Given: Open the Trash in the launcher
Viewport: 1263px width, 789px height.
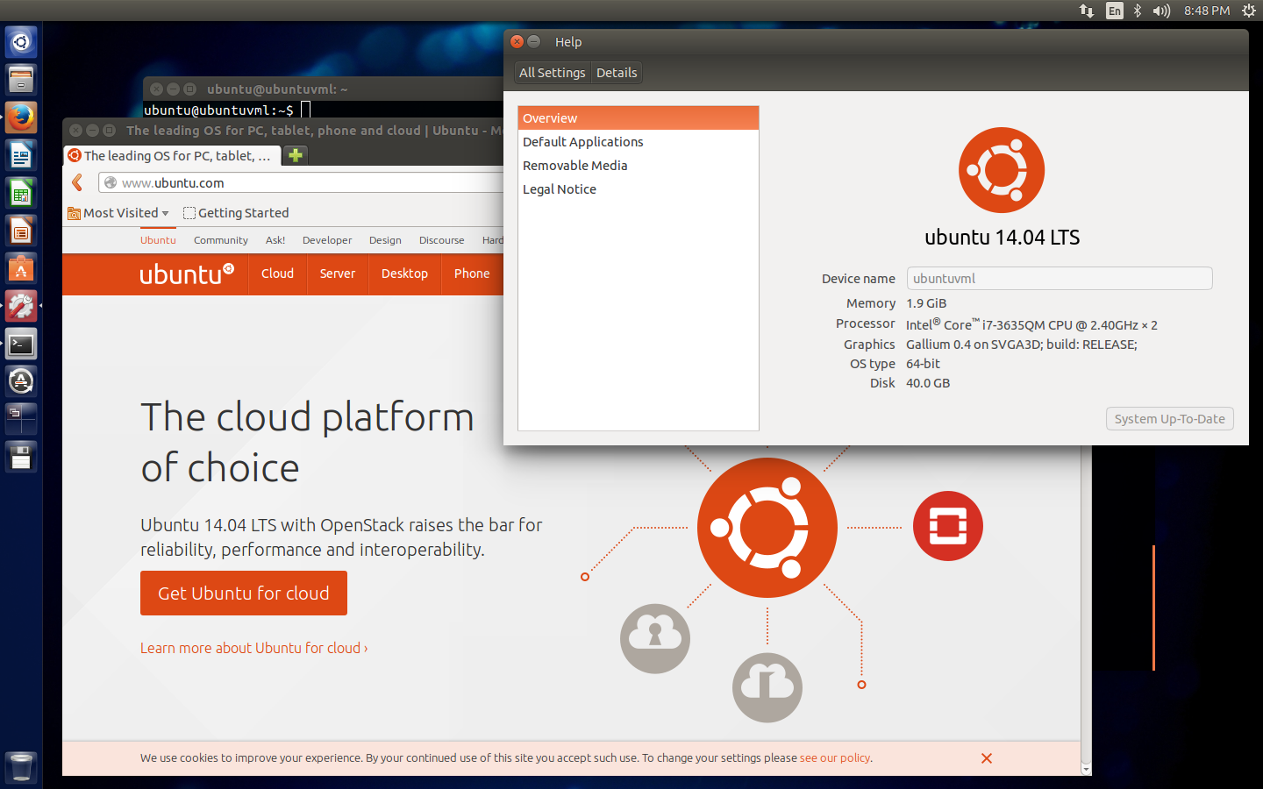Looking at the screenshot, I should (21, 767).
